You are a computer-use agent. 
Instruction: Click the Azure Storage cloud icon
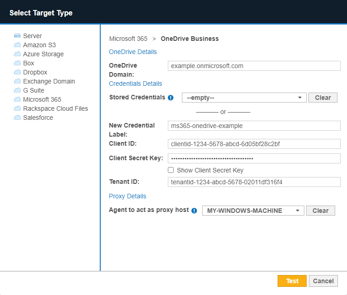tap(17, 54)
